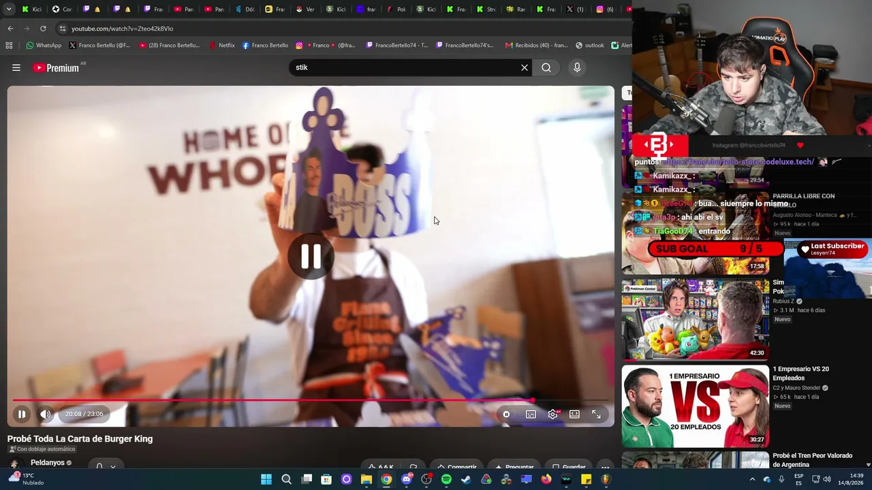Click the address bar URL
This screenshot has width=872, height=490.
(x=123, y=29)
